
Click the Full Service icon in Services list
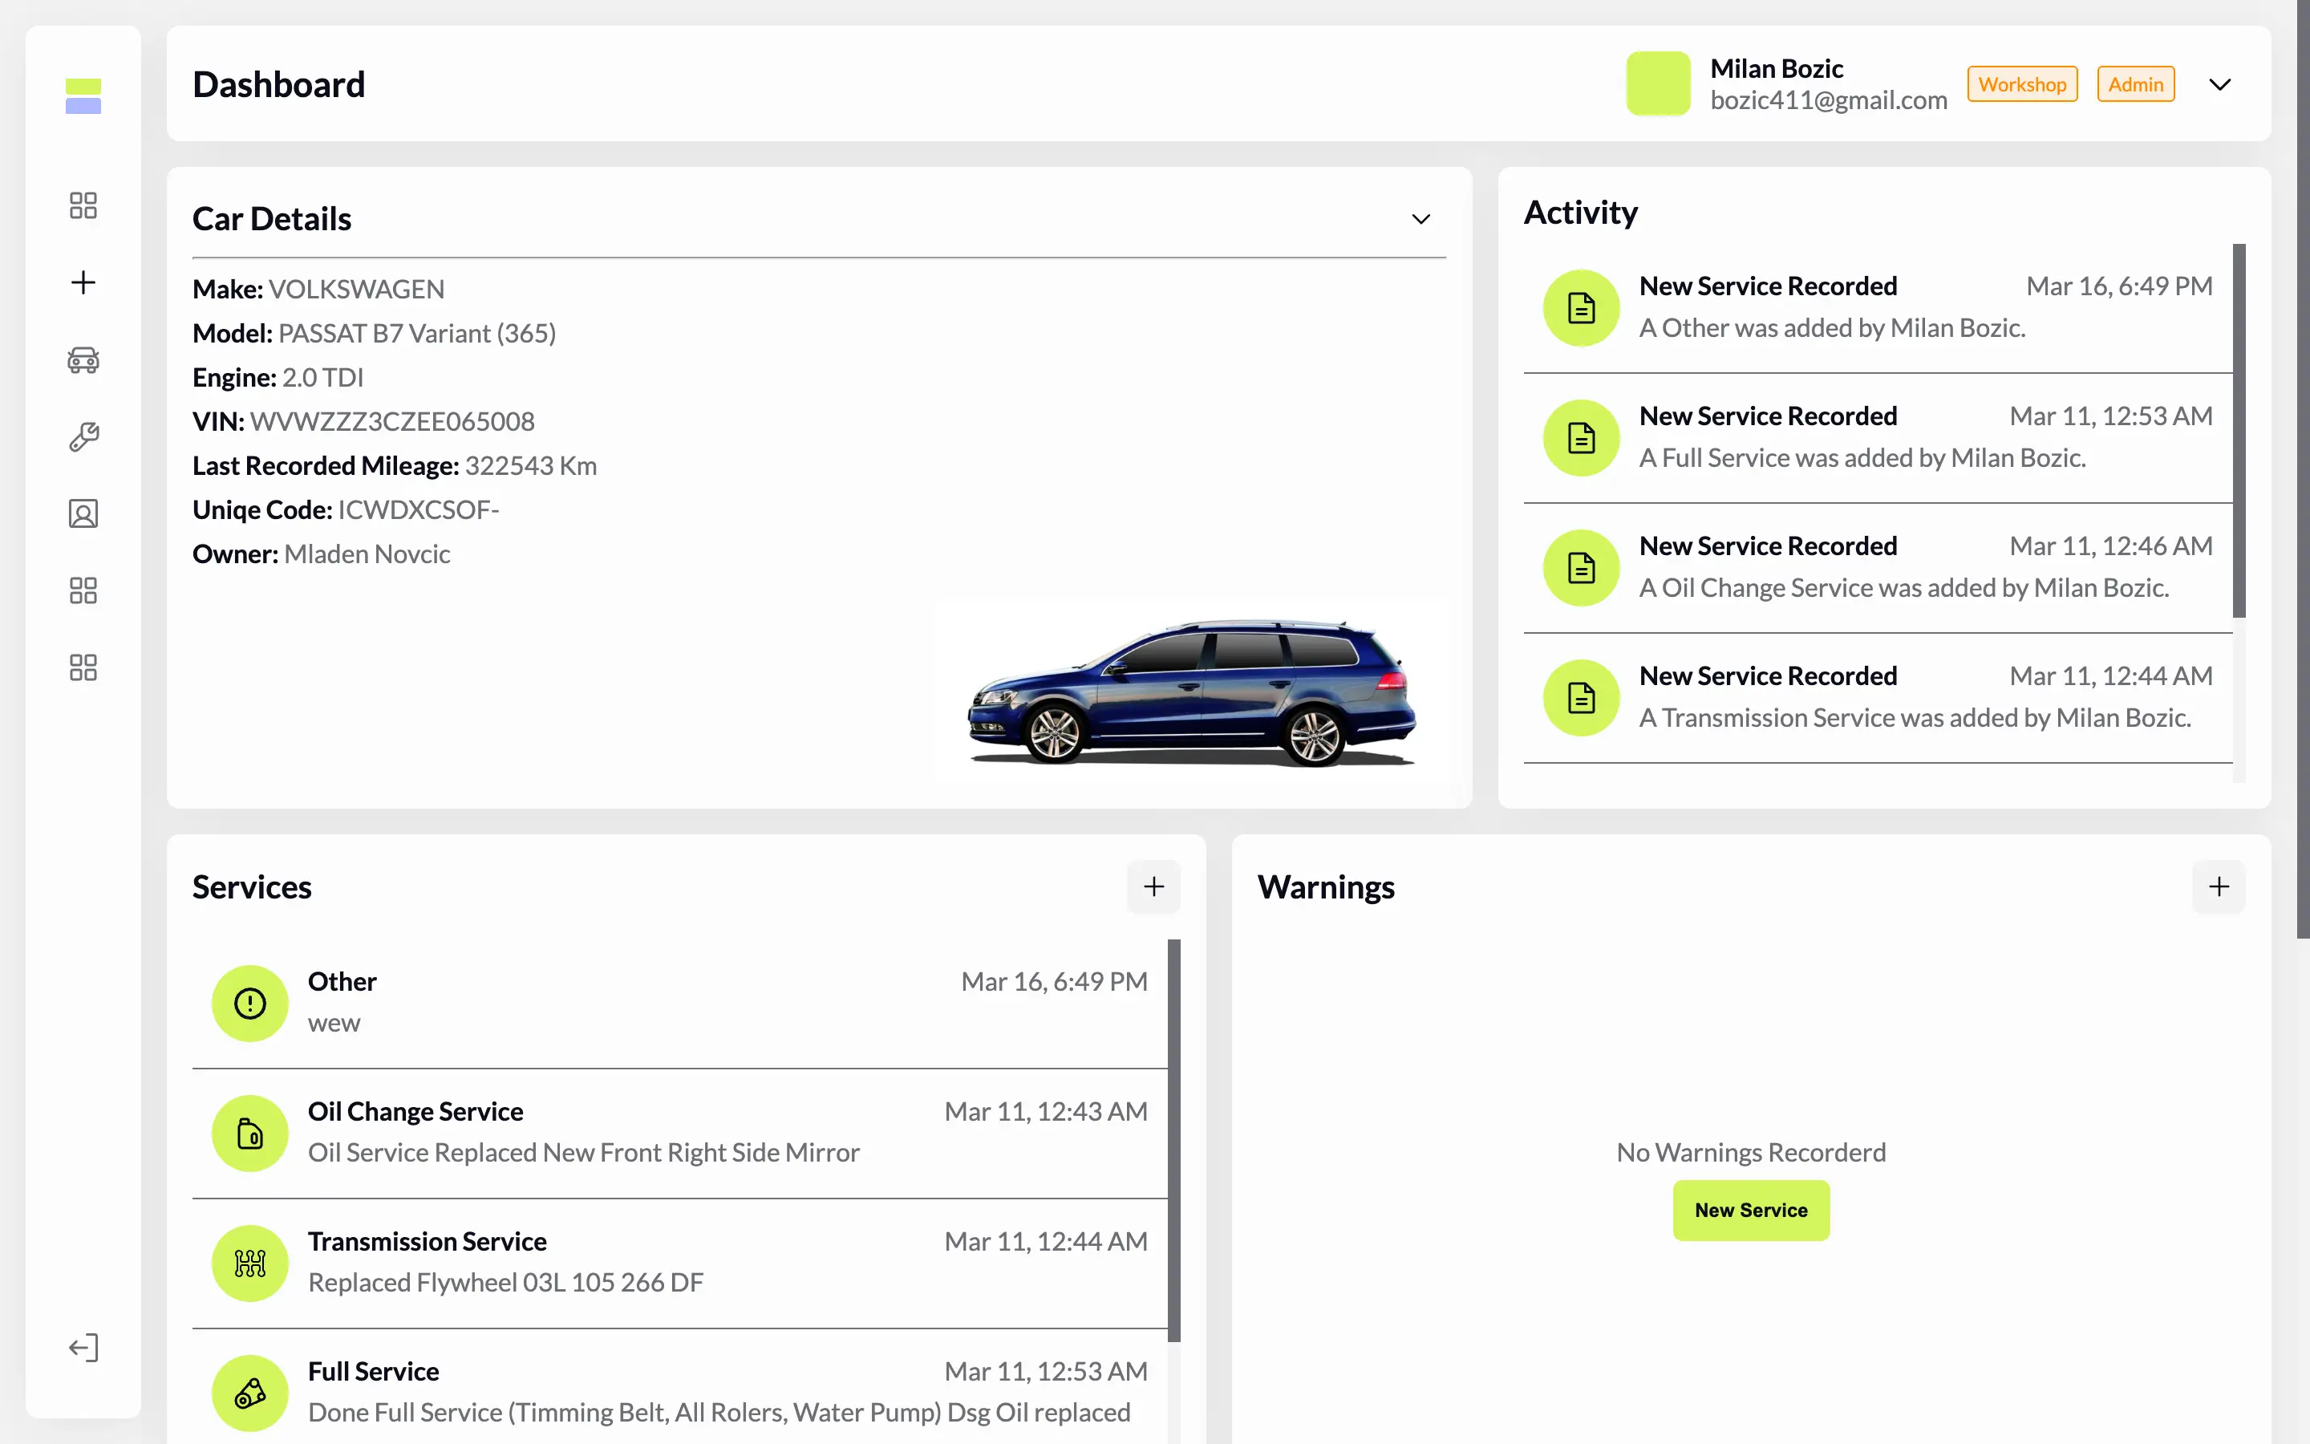coord(250,1393)
